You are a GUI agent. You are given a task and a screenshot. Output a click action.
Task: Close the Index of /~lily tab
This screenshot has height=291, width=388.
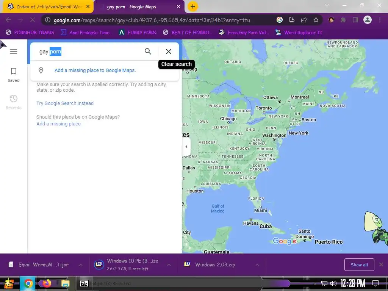tap(88, 7)
